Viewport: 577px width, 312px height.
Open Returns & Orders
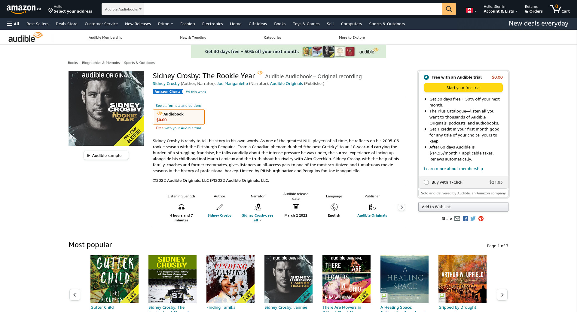tap(534, 9)
